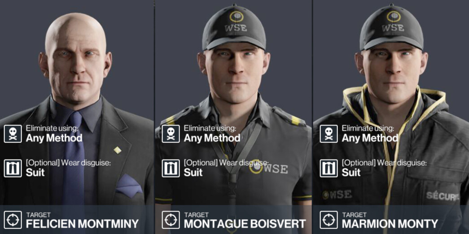Click the skull icon on Marmion Monty's card

[329, 134]
